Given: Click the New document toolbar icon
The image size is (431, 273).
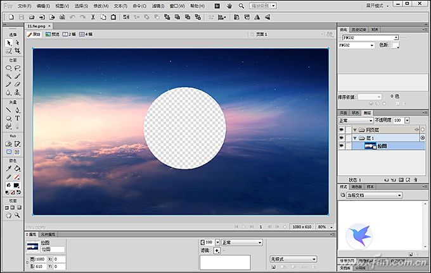Looking at the screenshot, I should pos(11,17).
